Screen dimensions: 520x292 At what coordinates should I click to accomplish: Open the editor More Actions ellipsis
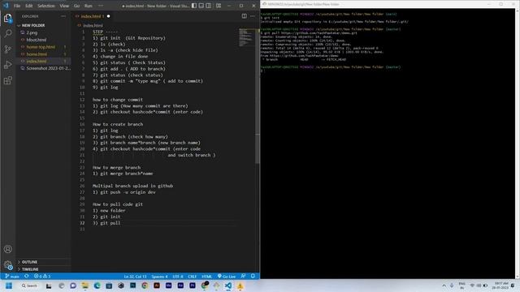point(253,16)
